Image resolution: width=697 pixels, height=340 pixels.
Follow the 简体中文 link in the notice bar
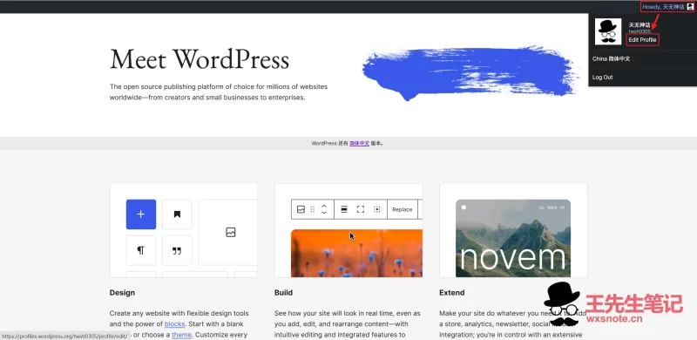tap(359, 143)
